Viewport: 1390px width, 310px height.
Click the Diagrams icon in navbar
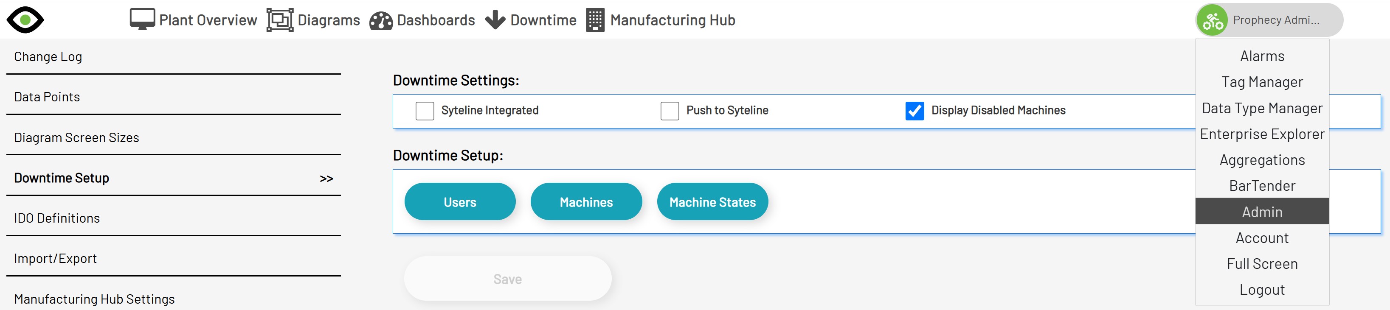pos(280,20)
